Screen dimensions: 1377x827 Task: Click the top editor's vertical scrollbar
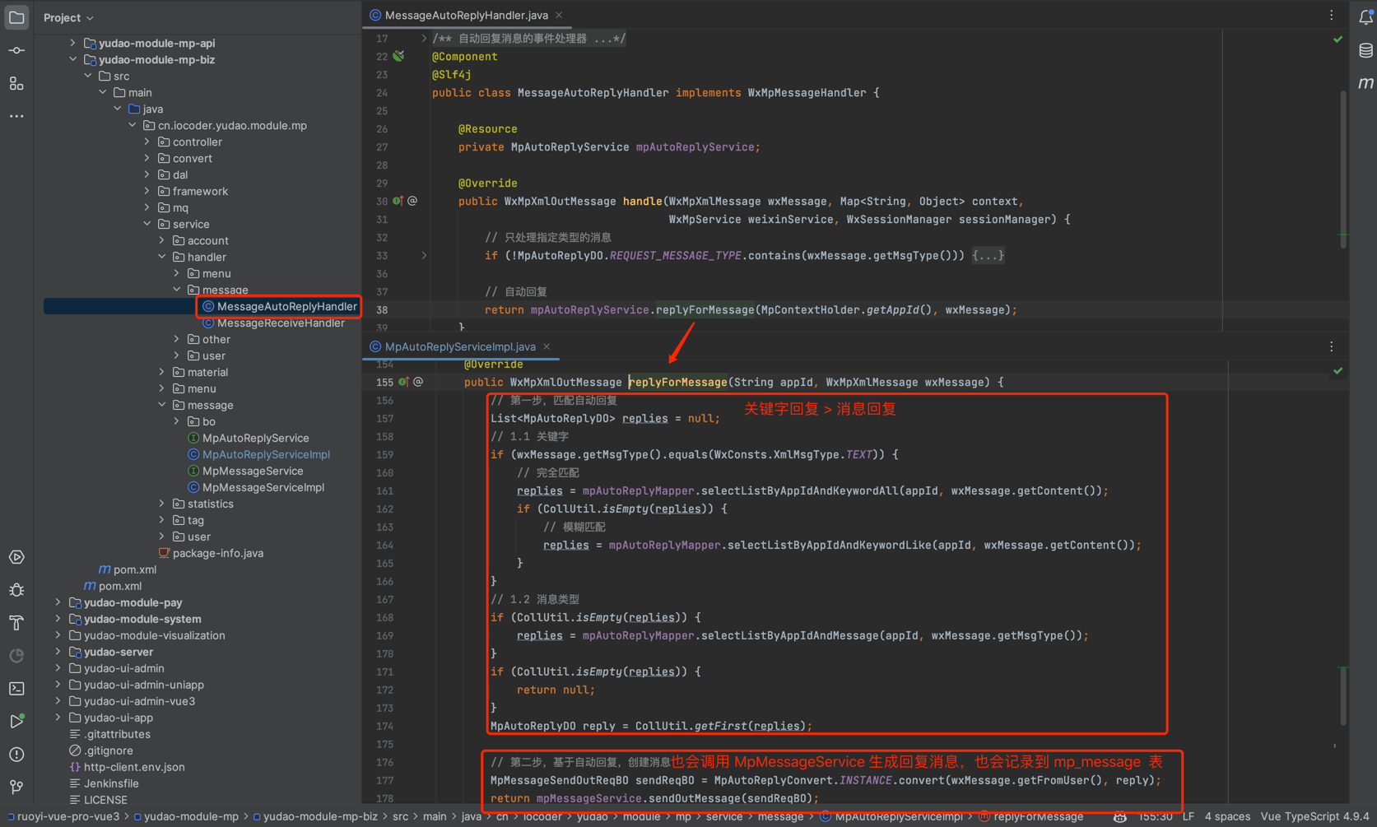[x=1343, y=165]
